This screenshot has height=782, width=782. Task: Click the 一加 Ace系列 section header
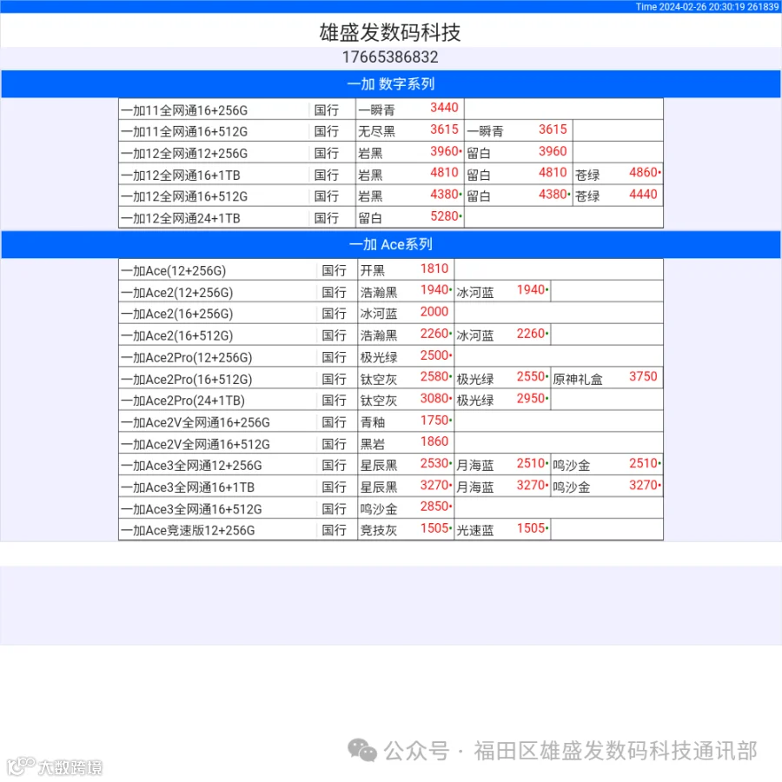pos(391,244)
